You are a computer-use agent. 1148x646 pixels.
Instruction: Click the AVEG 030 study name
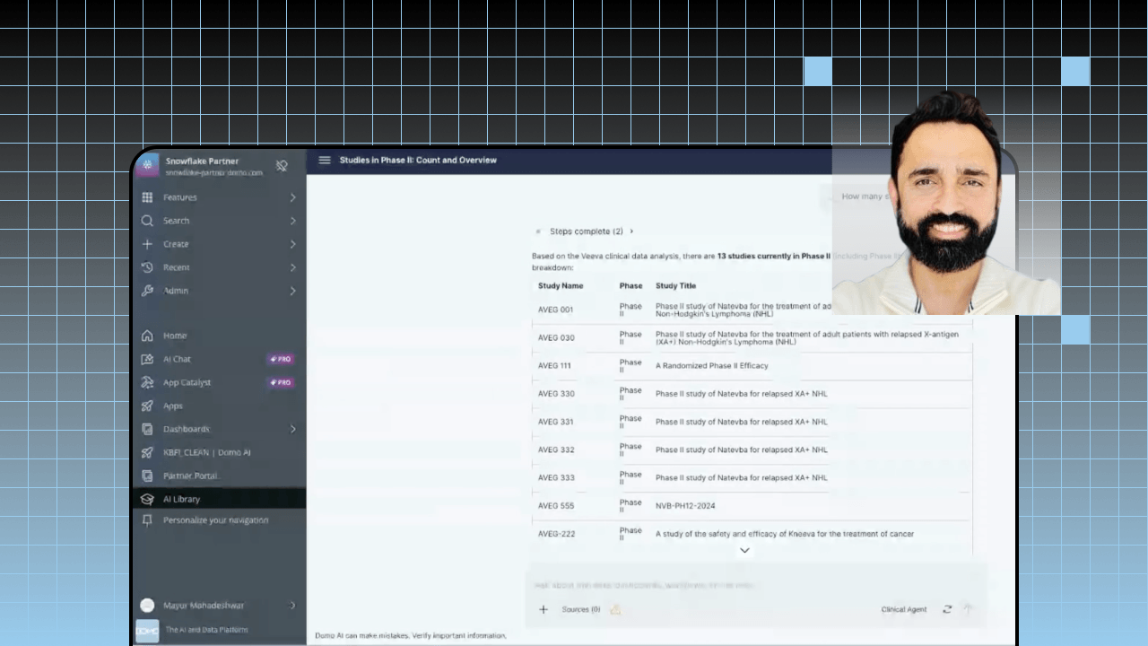(556, 338)
